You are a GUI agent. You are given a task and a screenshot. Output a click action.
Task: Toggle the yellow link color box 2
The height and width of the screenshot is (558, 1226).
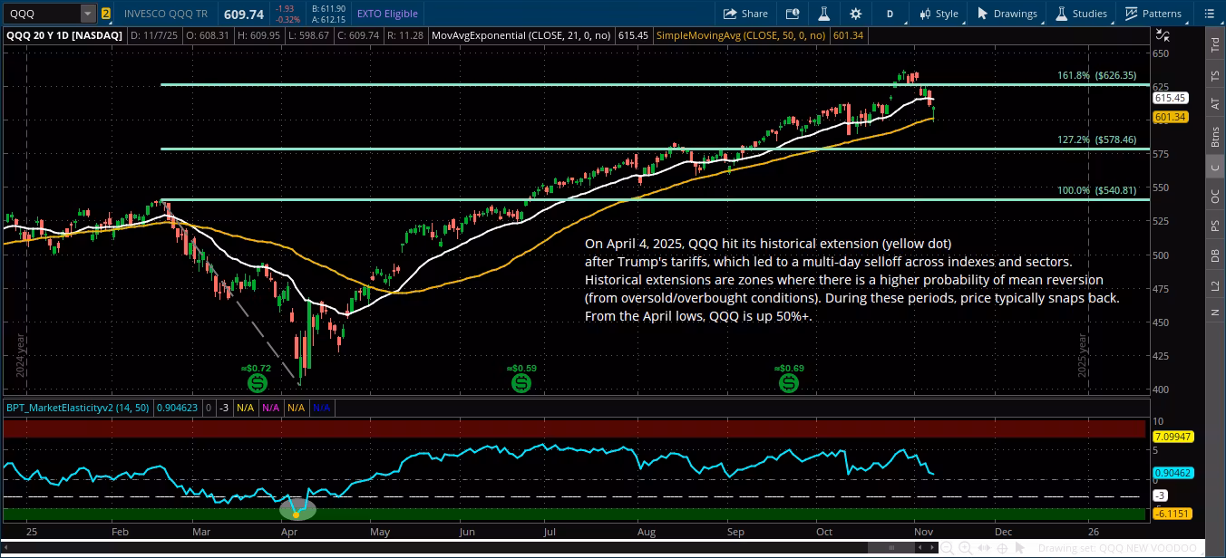pyautogui.click(x=106, y=14)
